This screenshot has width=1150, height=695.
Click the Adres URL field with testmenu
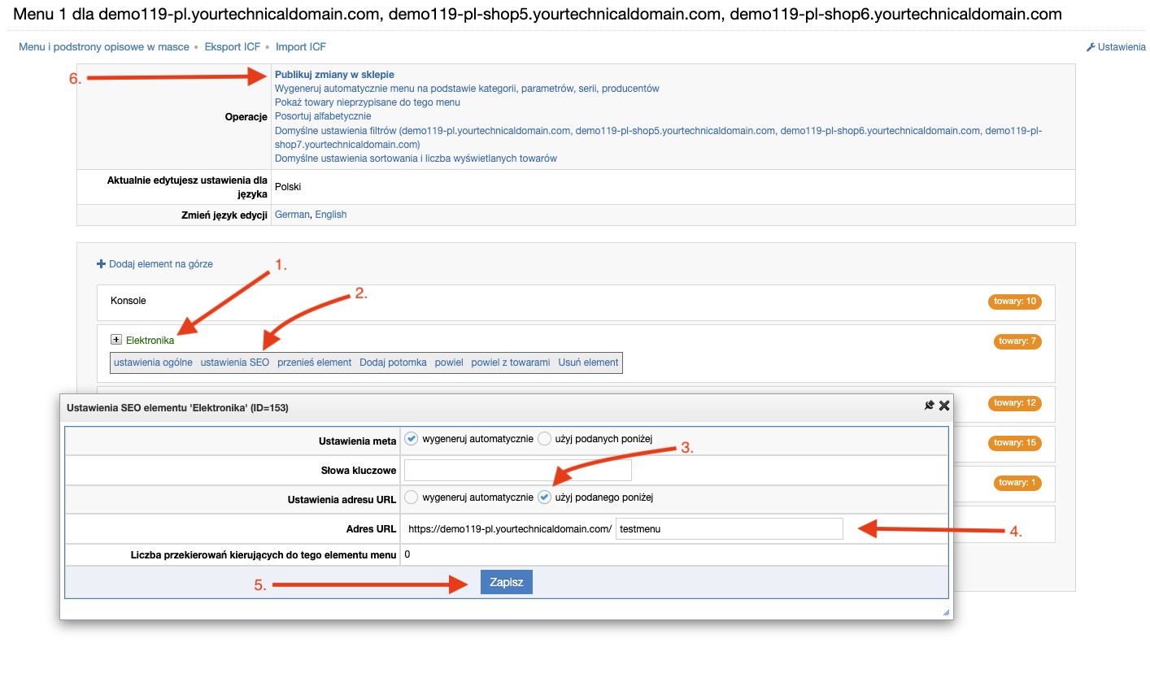pyautogui.click(x=730, y=529)
